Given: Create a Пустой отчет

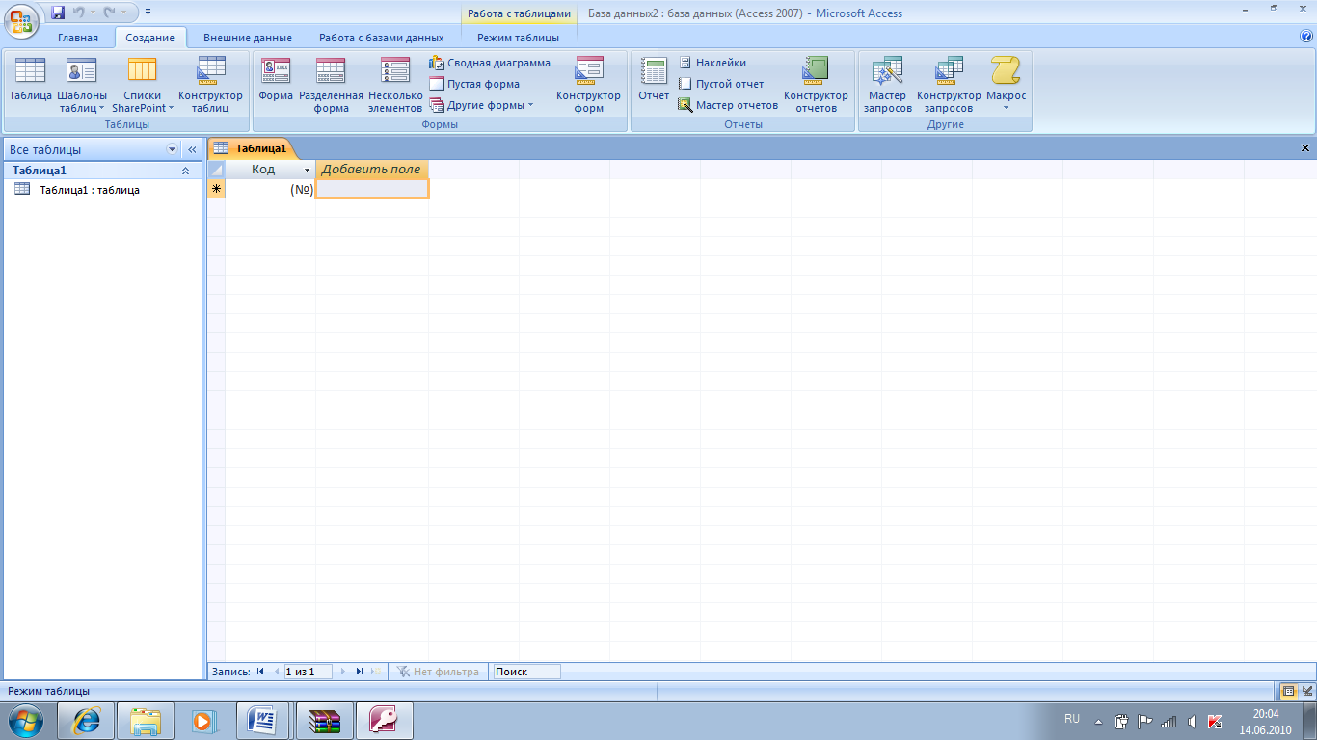Looking at the screenshot, I should pos(720,84).
